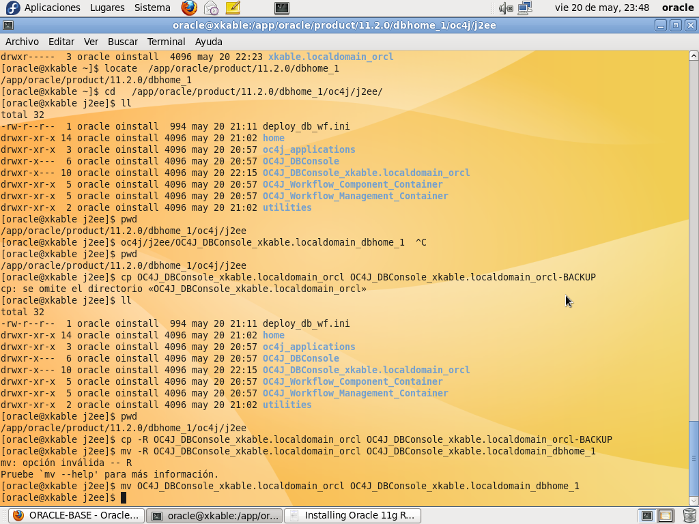
Task: Open the Editar menu
Action: click(x=61, y=42)
